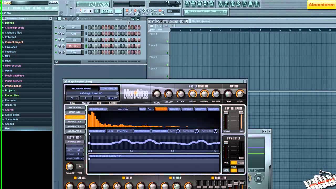Switch to Modulation tab in Morphine

tap(75, 107)
